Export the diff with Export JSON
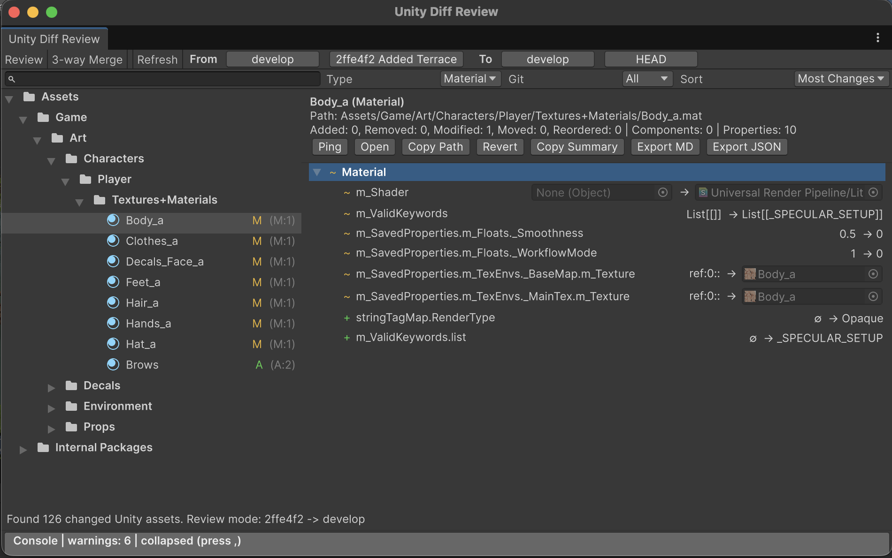The width and height of the screenshot is (892, 558). click(x=746, y=147)
